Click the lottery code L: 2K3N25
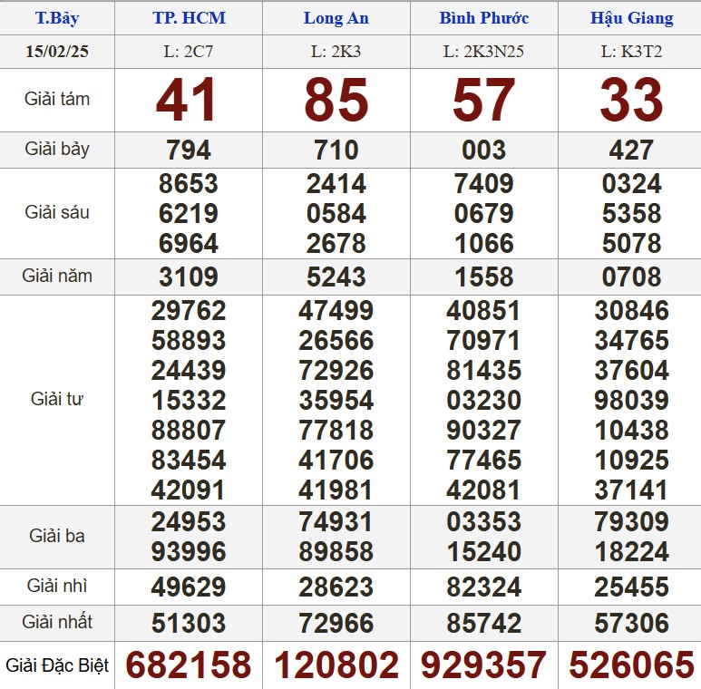 pos(483,52)
